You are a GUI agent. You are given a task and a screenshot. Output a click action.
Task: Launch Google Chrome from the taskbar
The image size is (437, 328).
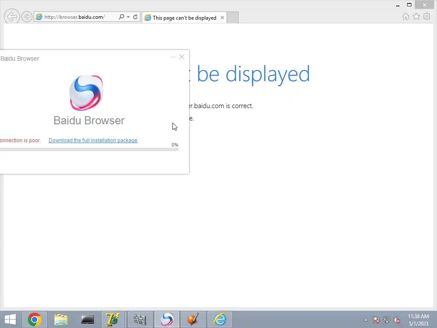click(35, 319)
